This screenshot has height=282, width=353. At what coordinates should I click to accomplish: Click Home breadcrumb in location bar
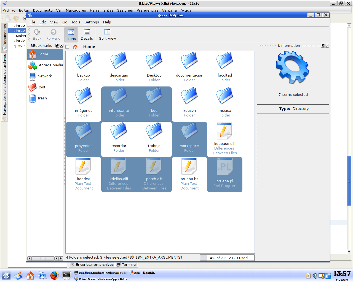pos(89,47)
